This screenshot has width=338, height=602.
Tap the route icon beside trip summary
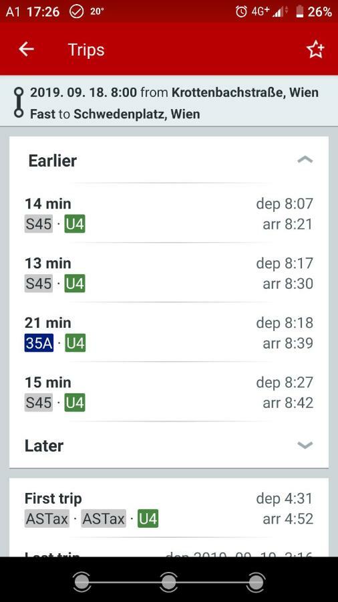tap(19, 102)
